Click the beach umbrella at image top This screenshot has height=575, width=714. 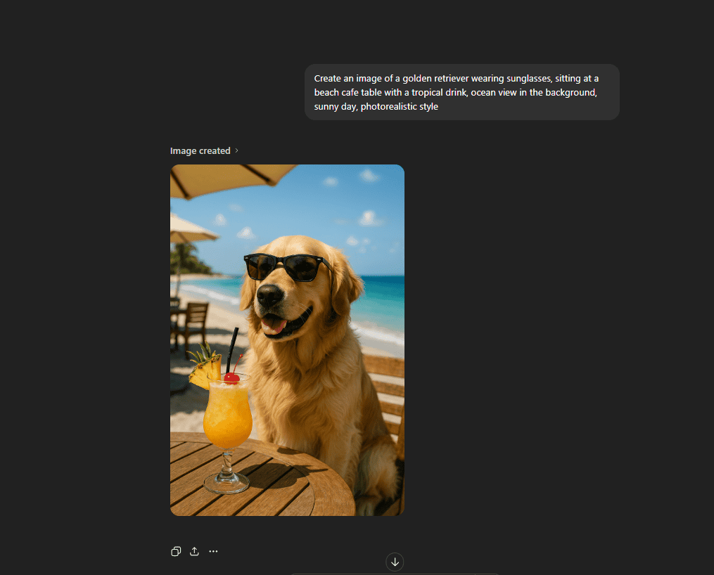pos(232,176)
